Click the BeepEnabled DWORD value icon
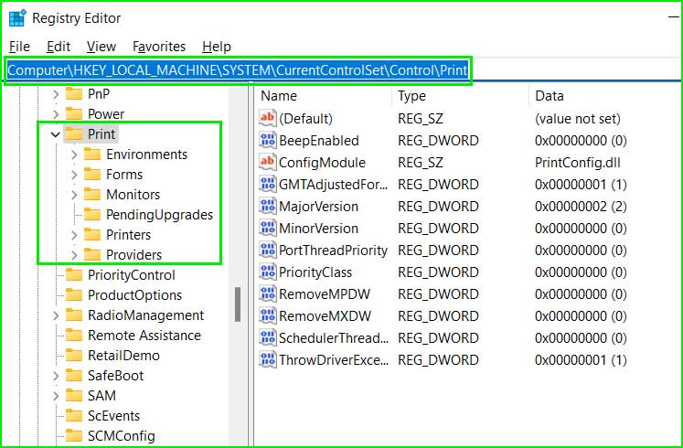Image resolution: width=683 pixels, height=448 pixels. pyautogui.click(x=268, y=140)
